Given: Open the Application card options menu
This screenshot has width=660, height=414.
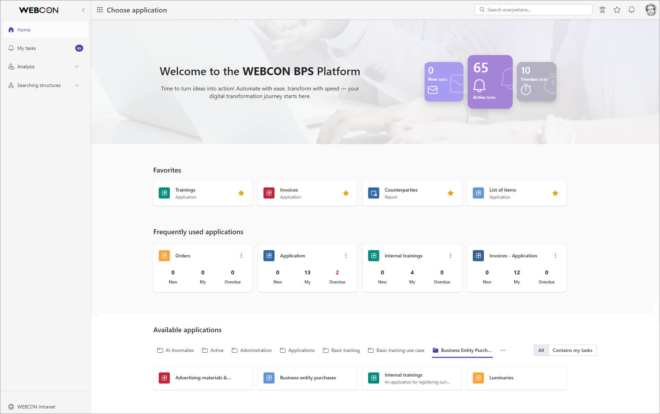Looking at the screenshot, I should point(346,256).
